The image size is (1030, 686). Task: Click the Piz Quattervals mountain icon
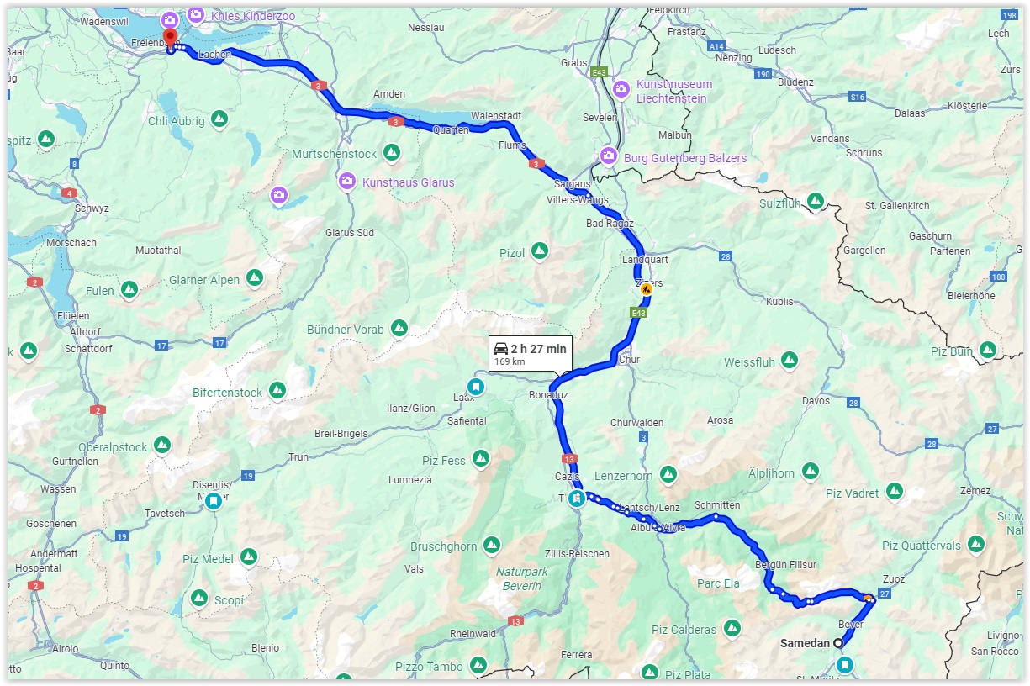975,544
